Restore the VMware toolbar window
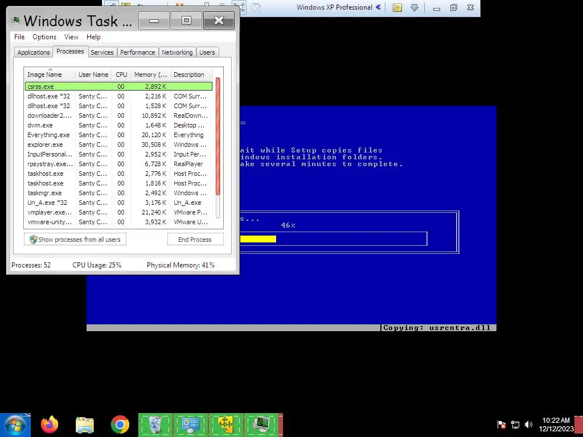The image size is (583, 437). tap(453, 7)
